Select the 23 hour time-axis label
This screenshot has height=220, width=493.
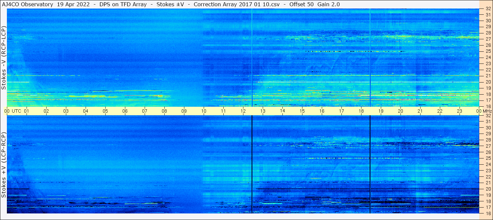tap(460, 111)
